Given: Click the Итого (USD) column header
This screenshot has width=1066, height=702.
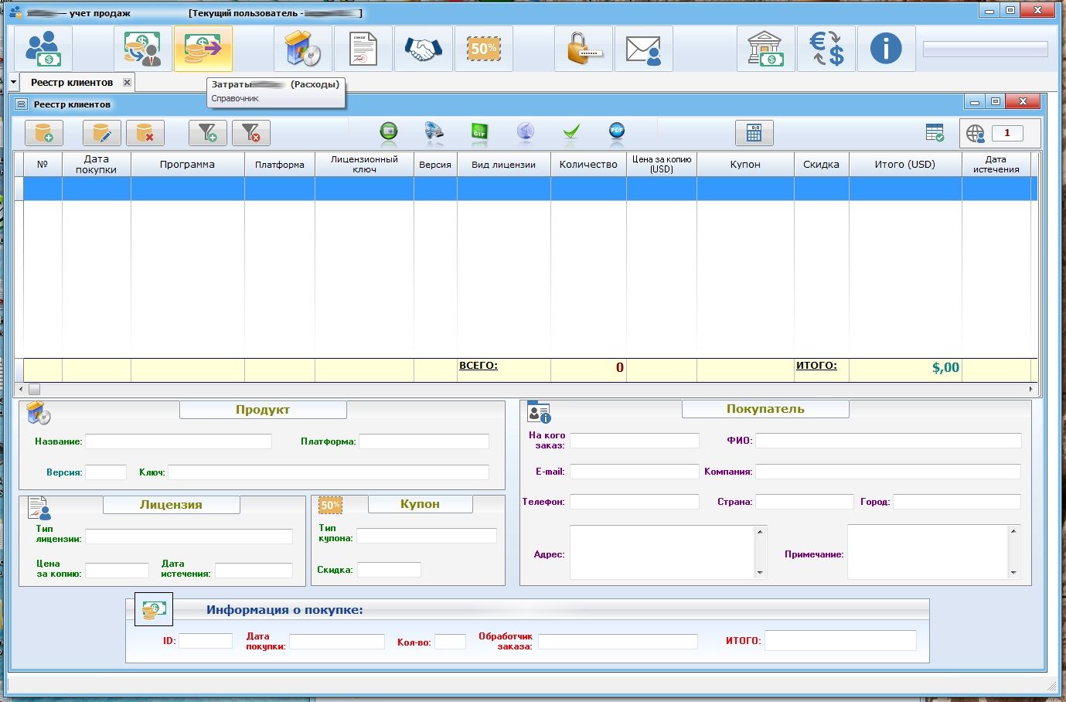Looking at the screenshot, I should 905,164.
